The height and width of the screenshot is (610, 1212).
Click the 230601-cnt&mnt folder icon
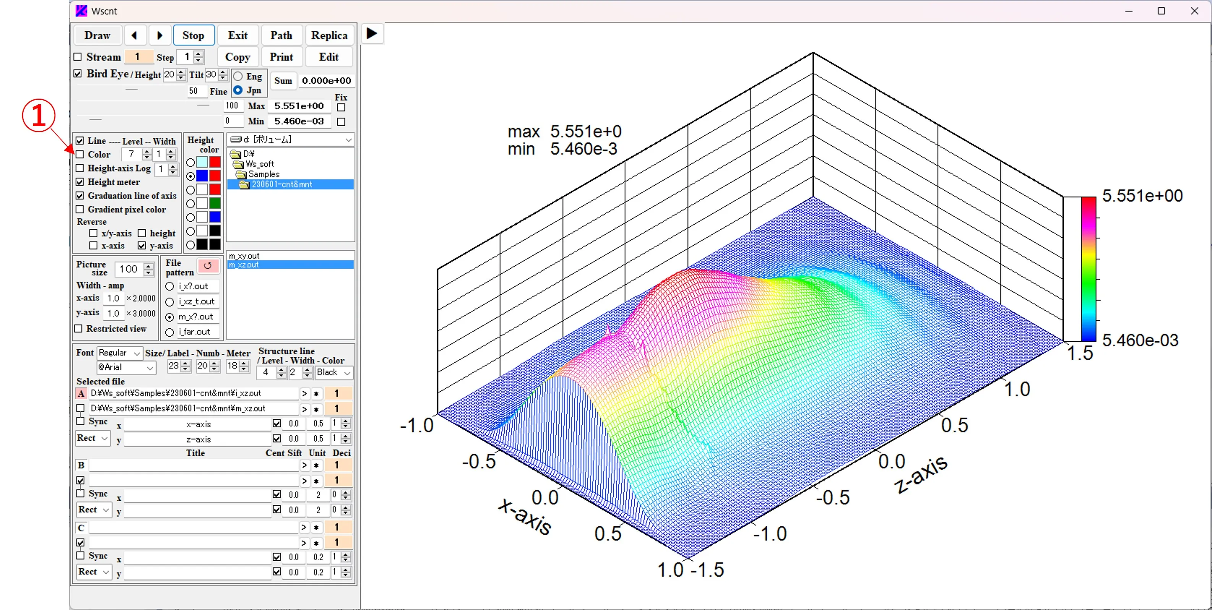pos(244,185)
